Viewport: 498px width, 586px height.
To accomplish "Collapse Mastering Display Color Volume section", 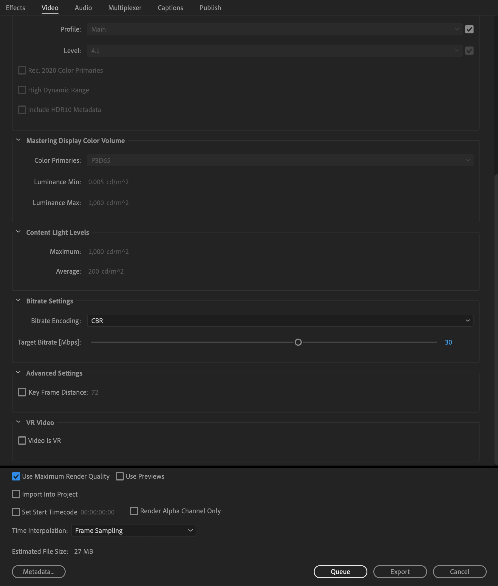I will (x=18, y=140).
